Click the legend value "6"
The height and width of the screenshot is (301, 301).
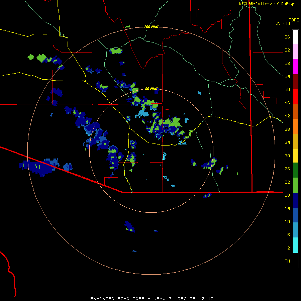(x=289, y=235)
